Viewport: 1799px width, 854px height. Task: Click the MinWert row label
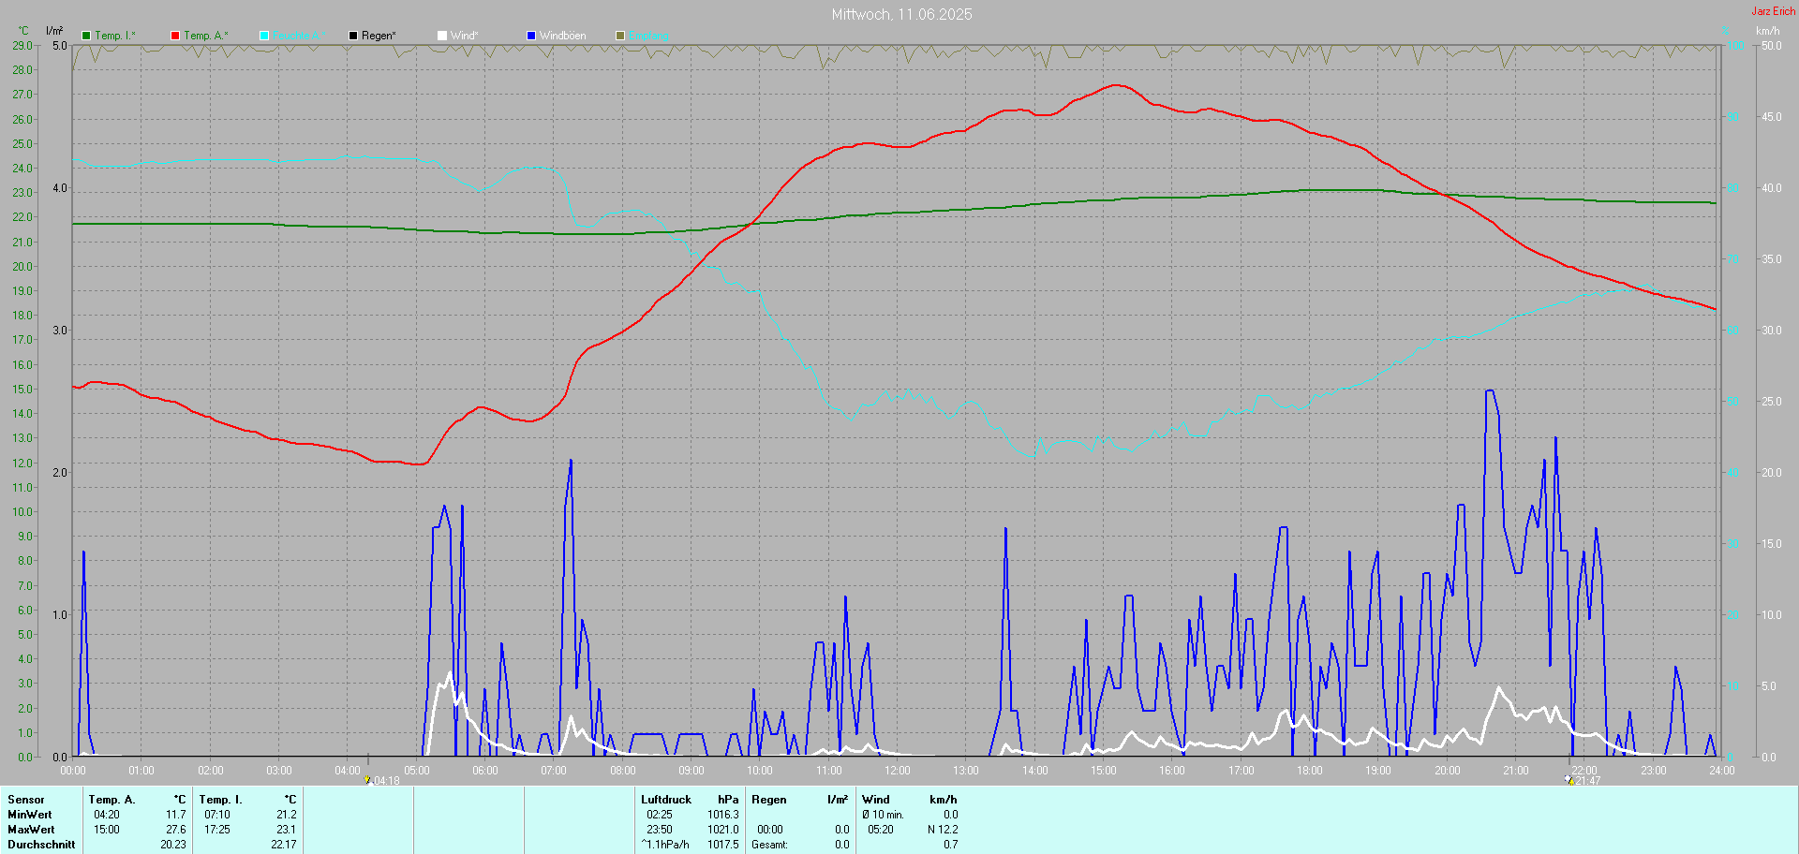pos(30,815)
